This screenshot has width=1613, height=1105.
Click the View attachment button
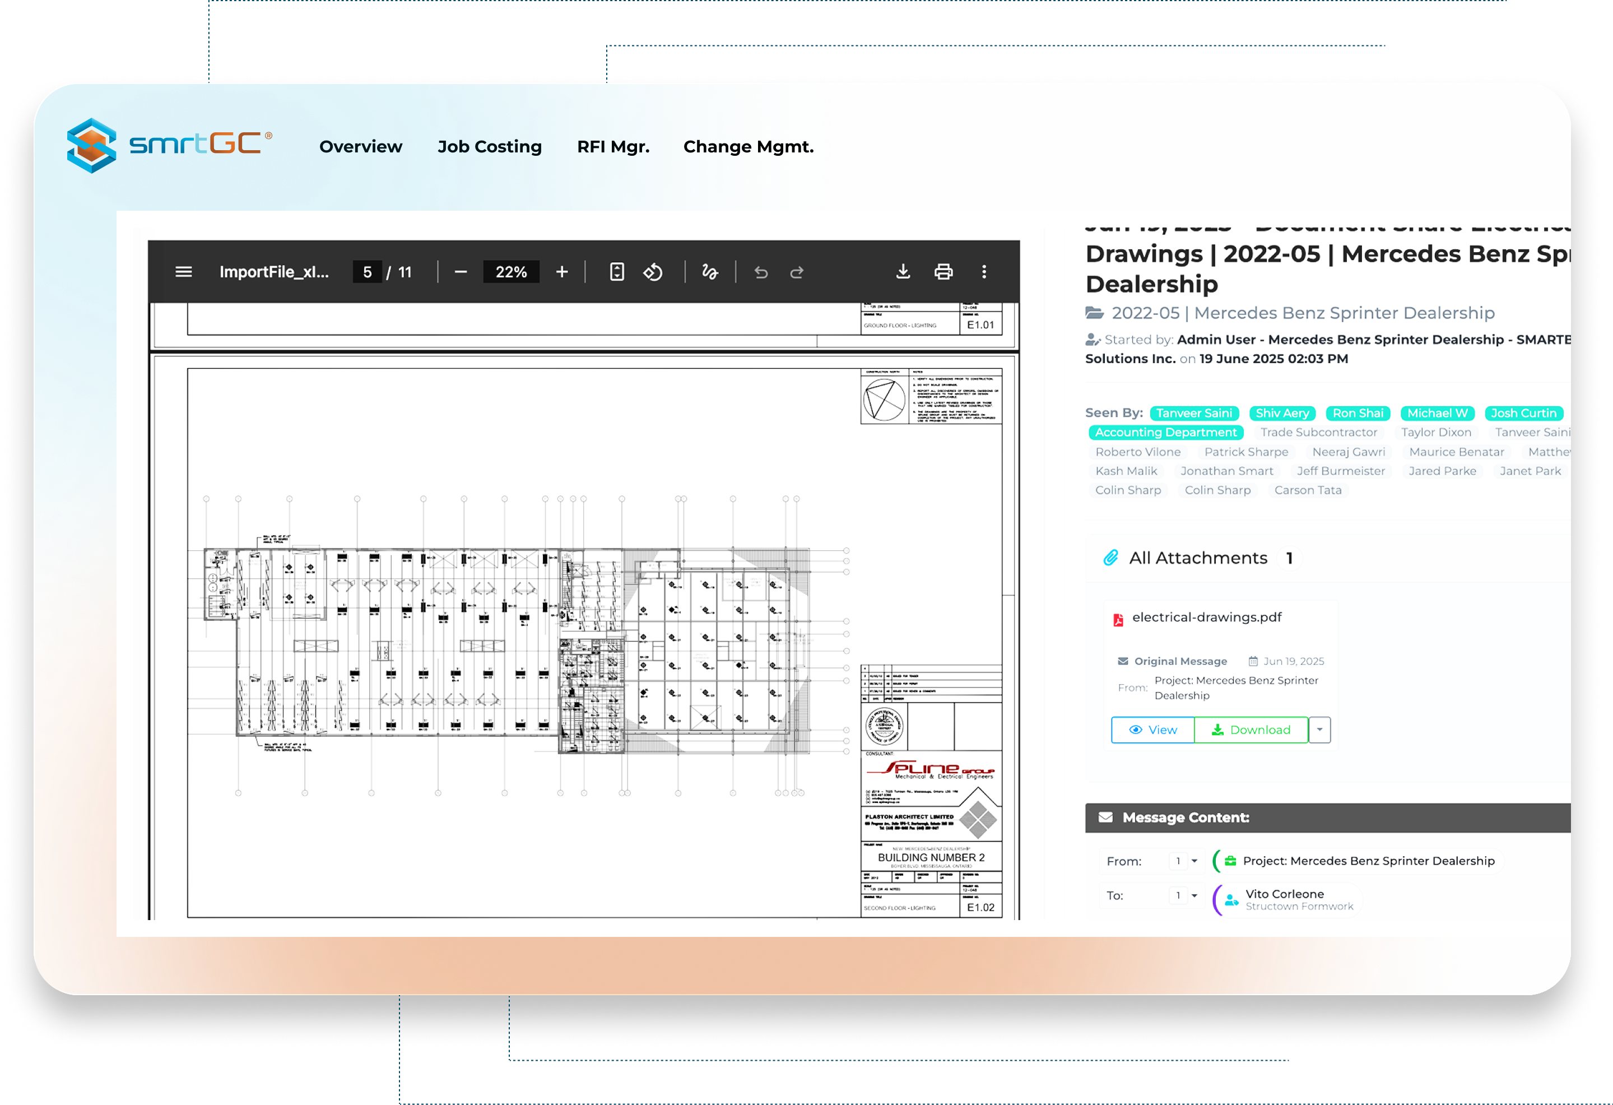pos(1153,730)
